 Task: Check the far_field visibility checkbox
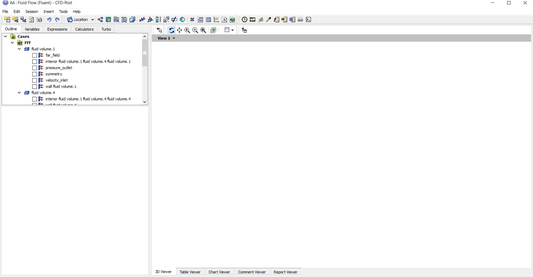pyautogui.click(x=34, y=55)
